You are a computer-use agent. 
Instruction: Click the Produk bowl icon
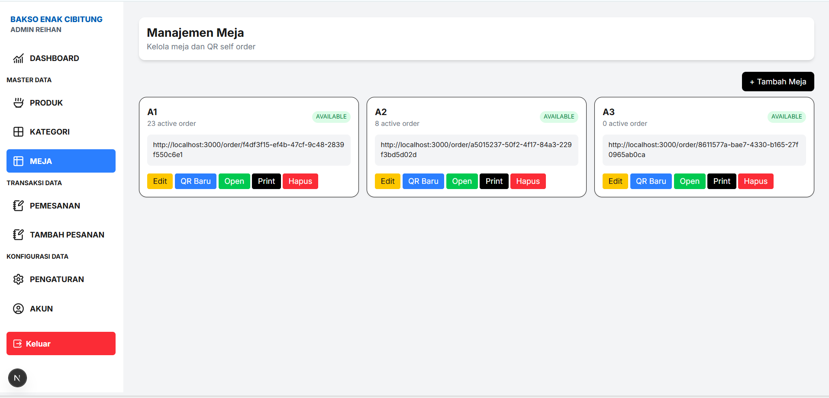18,103
